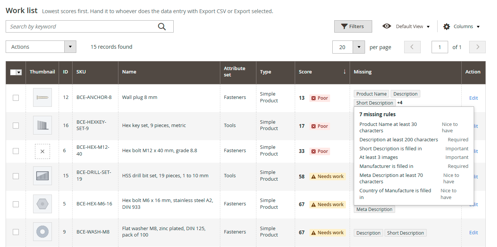Check the Flat washer M8 row checkbox
Image resolution: width=497 pixels, height=247 pixels.
16,232
